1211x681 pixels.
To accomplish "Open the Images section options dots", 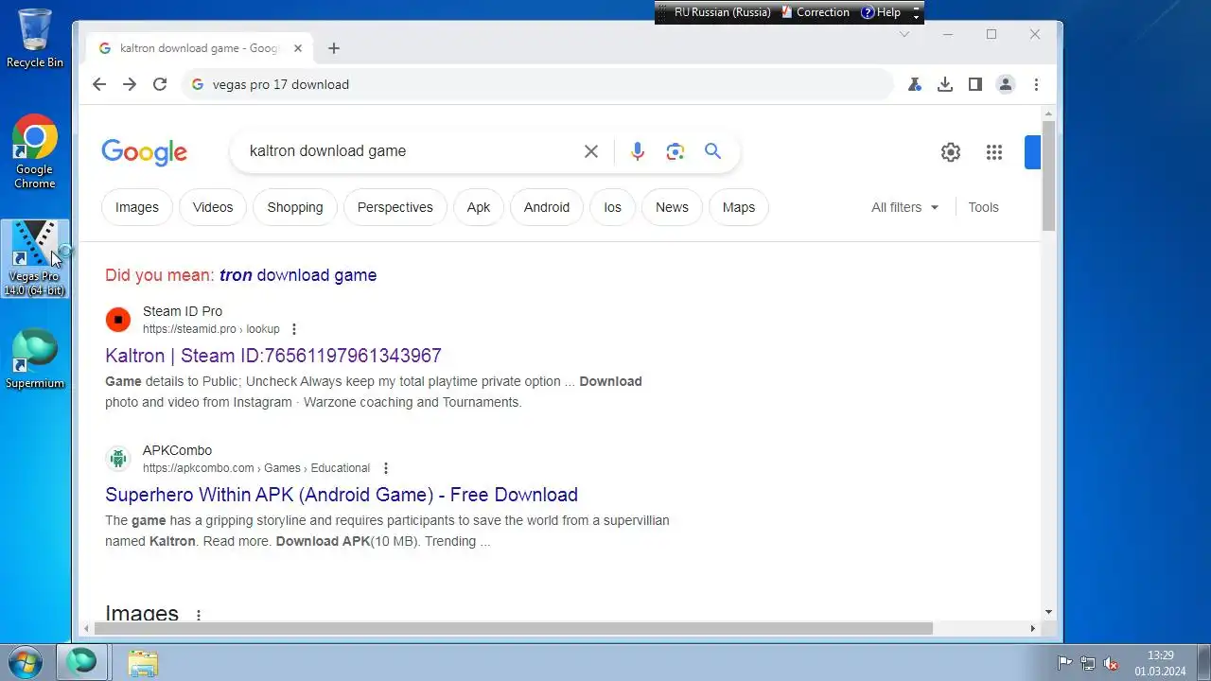I will point(198,615).
